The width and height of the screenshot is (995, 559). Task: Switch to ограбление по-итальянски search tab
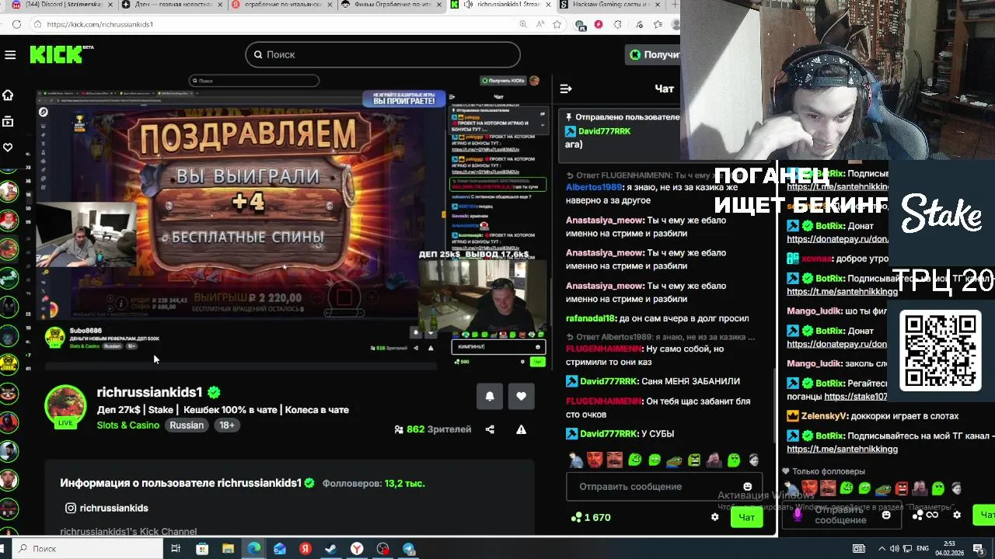pyautogui.click(x=282, y=5)
